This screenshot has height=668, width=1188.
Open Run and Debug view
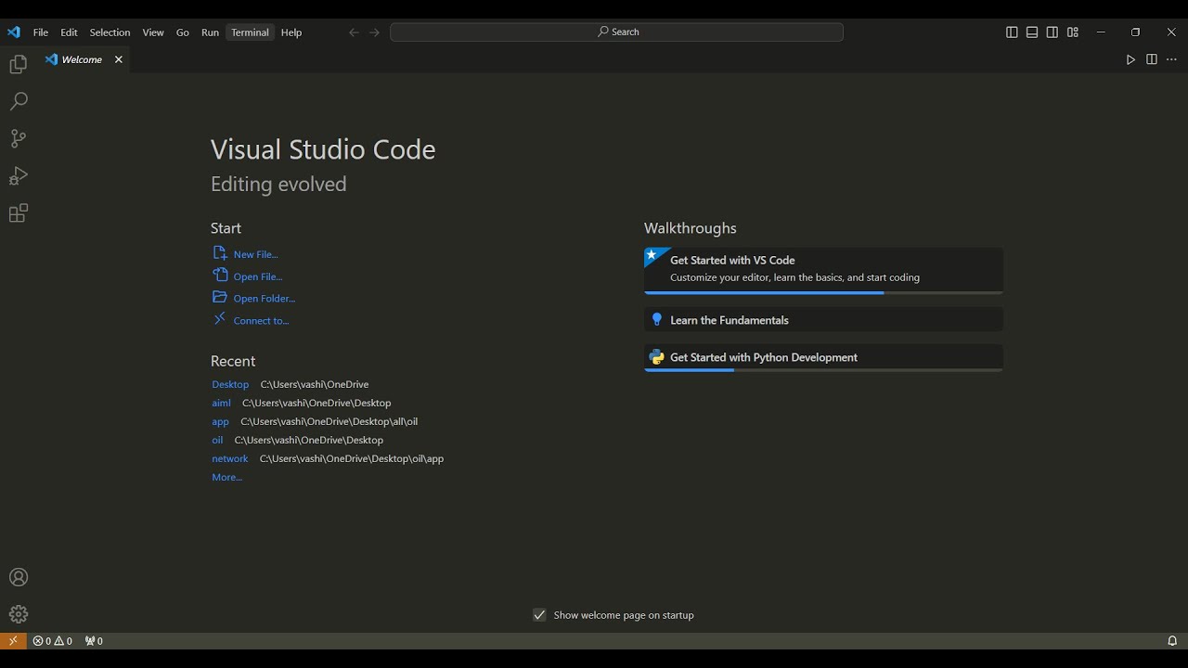(19, 176)
